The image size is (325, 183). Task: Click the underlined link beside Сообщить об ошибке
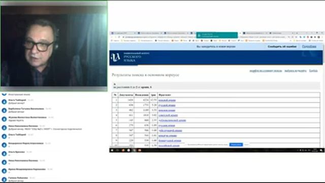pyautogui.click(x=309, y=46)
